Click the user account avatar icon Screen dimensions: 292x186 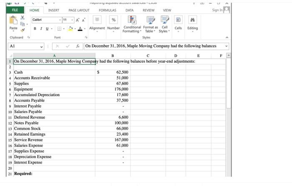click(x=227, y=10)
